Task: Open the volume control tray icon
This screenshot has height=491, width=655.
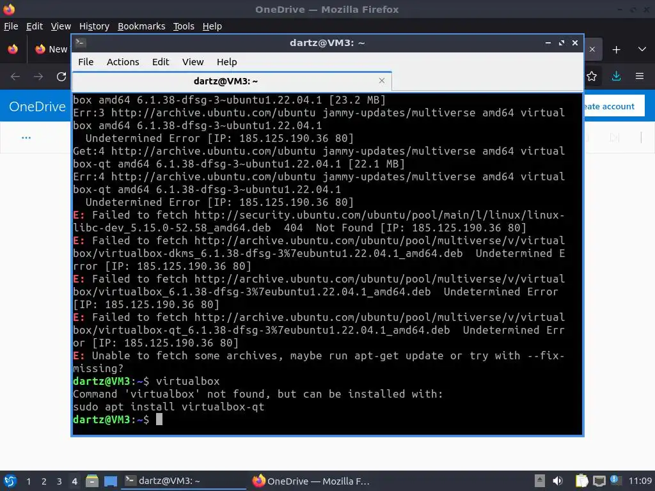Action: tap(558, 481)
